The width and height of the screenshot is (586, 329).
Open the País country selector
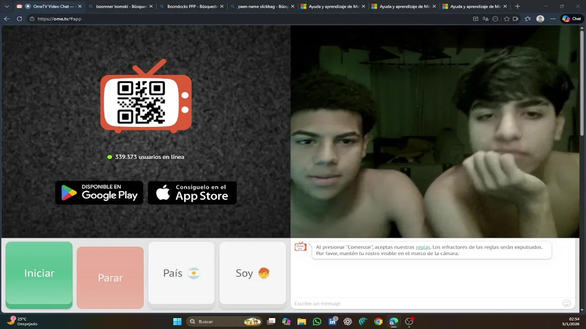181,273
